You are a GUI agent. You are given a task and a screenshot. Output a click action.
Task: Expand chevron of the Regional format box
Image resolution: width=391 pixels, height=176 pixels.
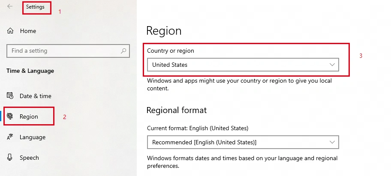coord(332,142)
